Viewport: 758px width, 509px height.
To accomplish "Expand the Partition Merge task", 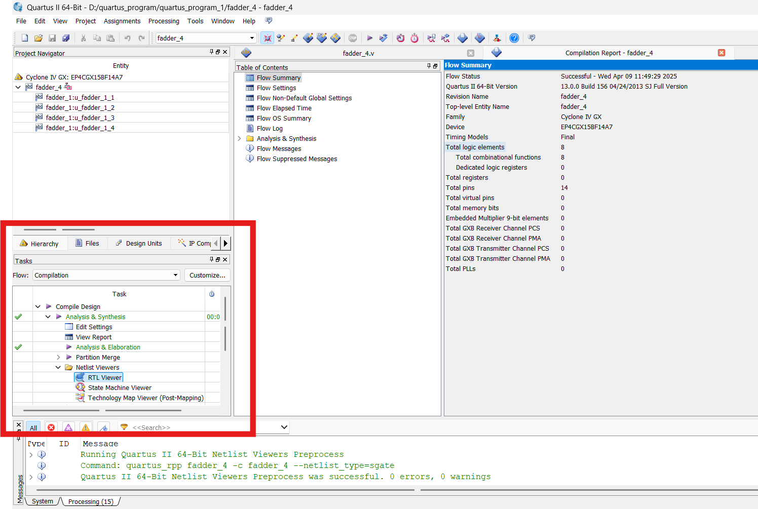I will click(x=58, y=357).
